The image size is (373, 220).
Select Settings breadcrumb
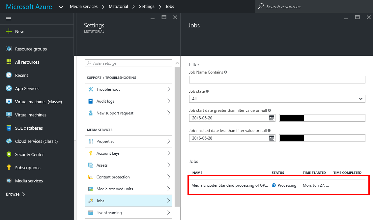pyautogui.click(x=147, y=6)
